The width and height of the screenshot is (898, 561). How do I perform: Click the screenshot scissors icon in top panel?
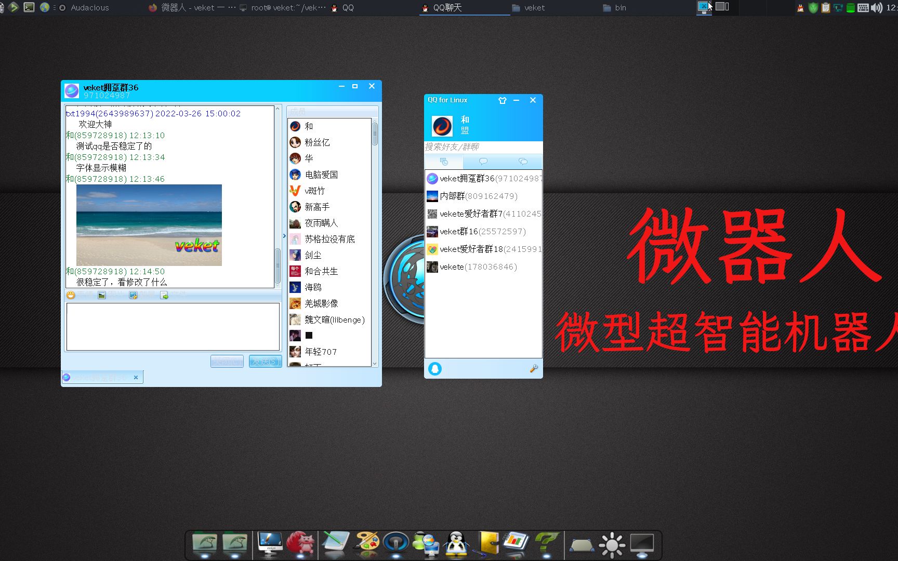(x=704, y=7)
